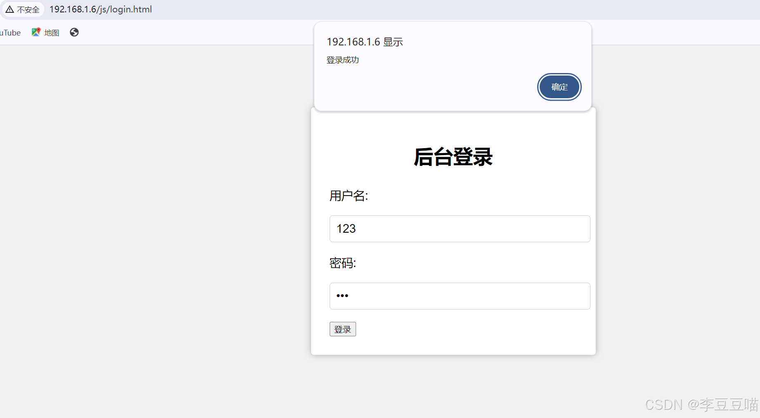Click the warning triangle icon before 不安全
The height and width of the screenshot is (418, 760).
pyautogui.click(x=9, y=9)
